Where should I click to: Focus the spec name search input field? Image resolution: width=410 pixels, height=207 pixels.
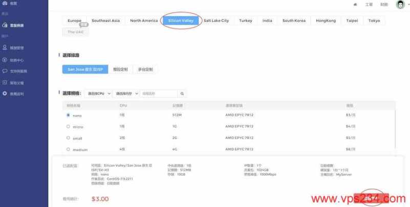click(x=159, y=94)
